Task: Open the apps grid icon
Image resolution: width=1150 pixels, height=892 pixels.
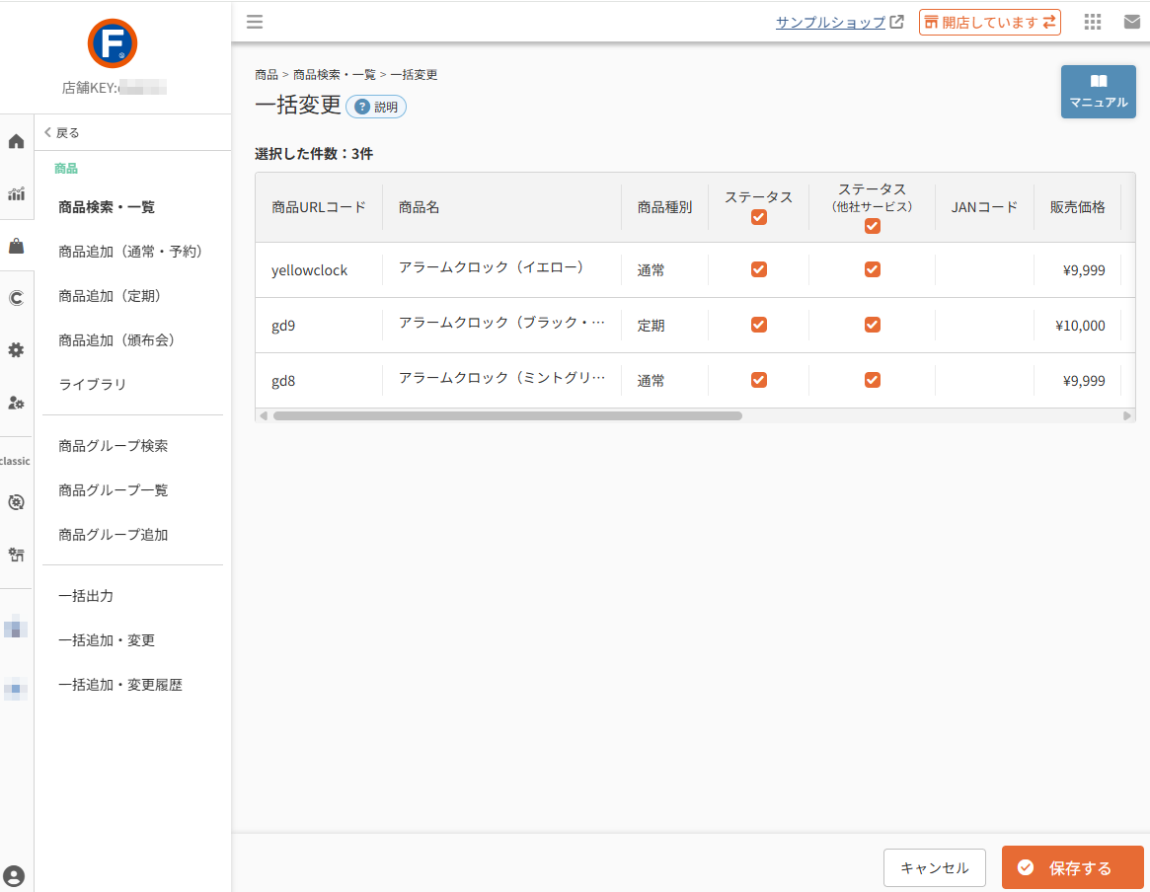Action: pyautogui.click(x=1093, y=22)
